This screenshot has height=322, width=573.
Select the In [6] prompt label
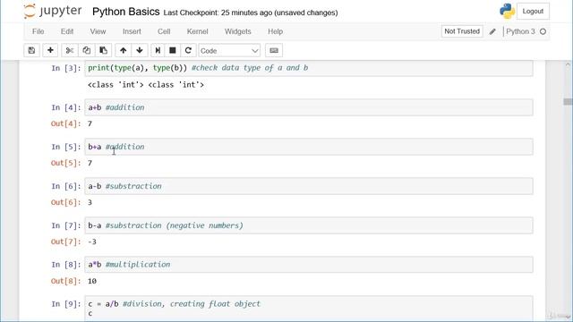point(66,186)
